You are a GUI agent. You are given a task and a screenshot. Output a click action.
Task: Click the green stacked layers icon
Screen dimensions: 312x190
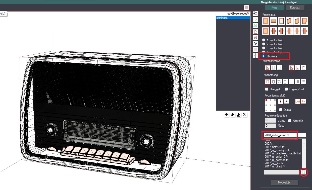[x=255, y=25]
